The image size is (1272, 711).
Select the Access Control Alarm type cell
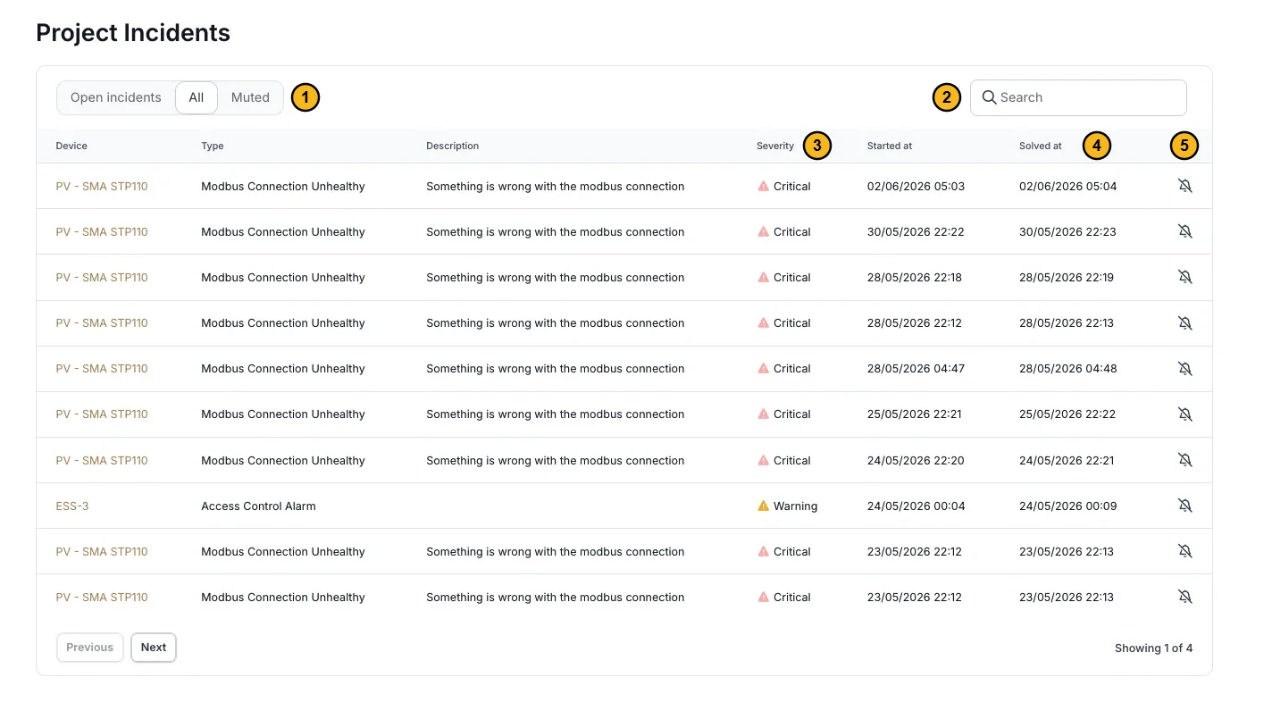point(258,506)
